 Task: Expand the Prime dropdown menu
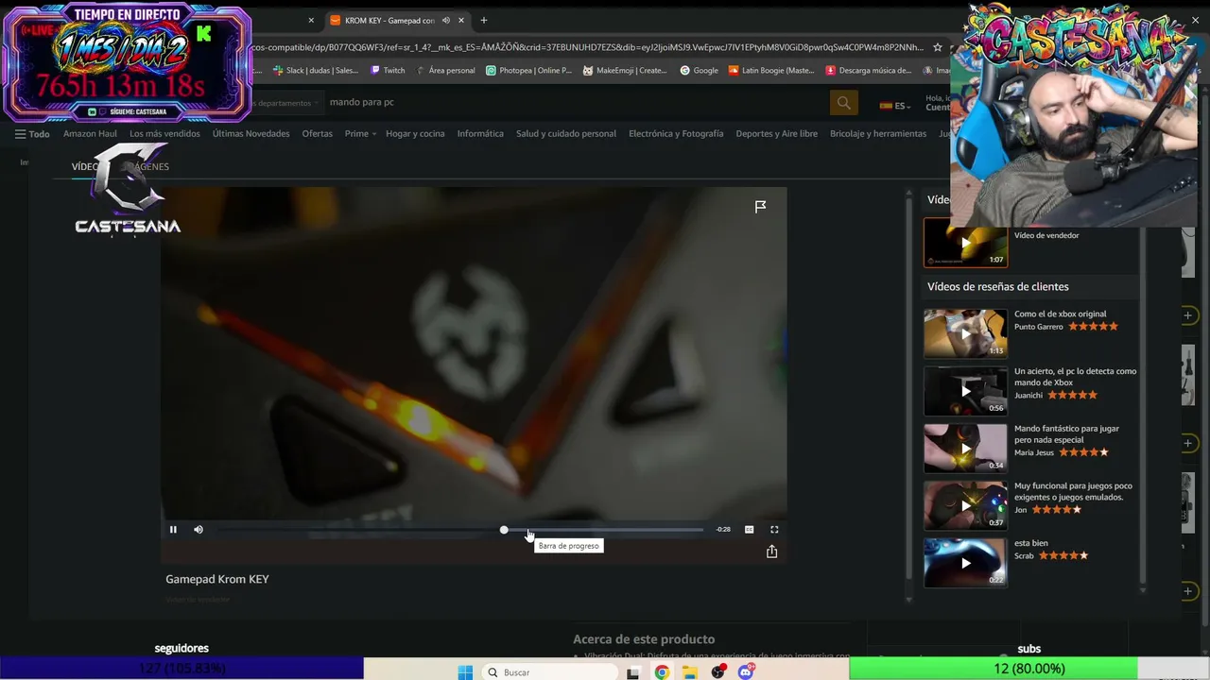pos(360,134)
